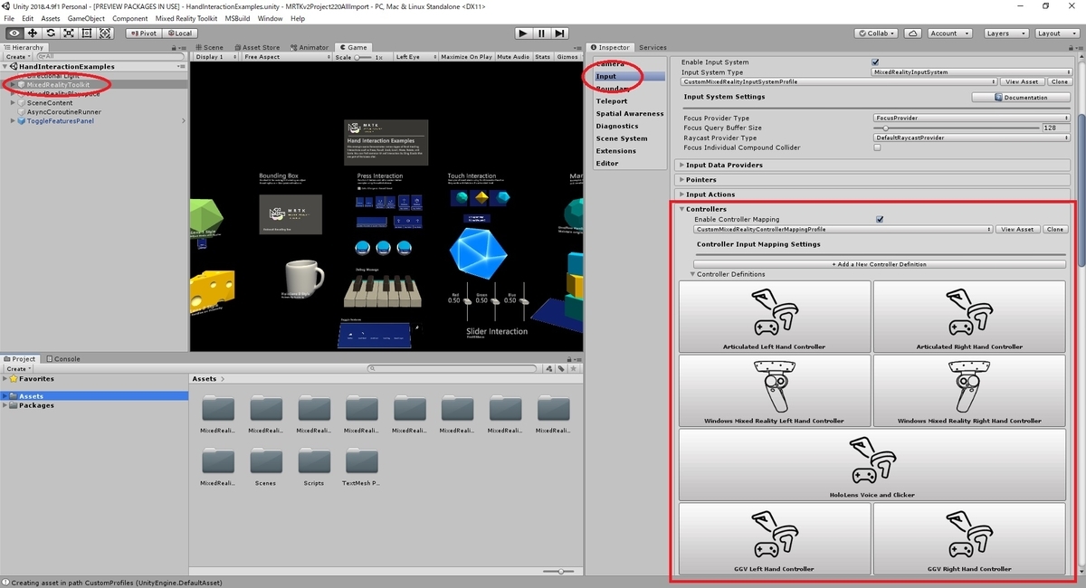Toggle Pivot/Center handle position

[143, 33]
